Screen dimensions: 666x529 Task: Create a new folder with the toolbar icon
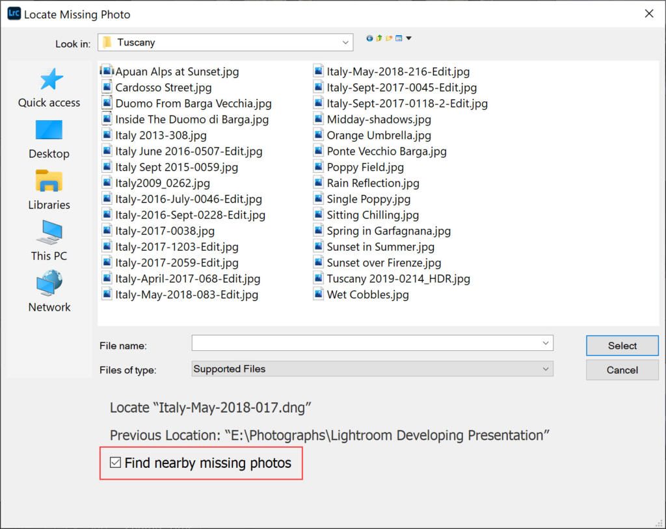389,38
